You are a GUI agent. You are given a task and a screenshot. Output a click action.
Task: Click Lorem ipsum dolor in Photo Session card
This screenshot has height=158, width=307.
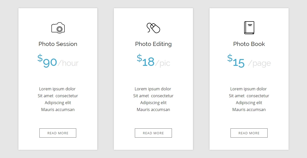[x=57, y=89]
